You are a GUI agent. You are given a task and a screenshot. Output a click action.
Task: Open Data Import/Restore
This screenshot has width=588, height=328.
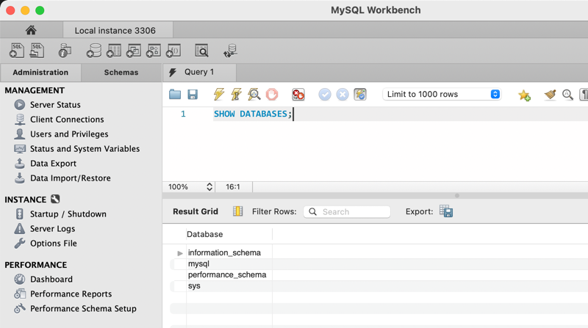70,178
